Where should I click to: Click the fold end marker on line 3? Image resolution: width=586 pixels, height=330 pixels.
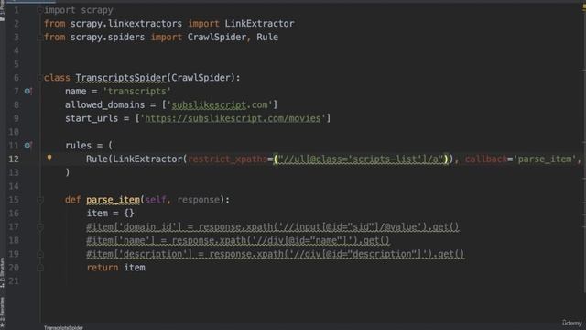[x=39, y=37]
